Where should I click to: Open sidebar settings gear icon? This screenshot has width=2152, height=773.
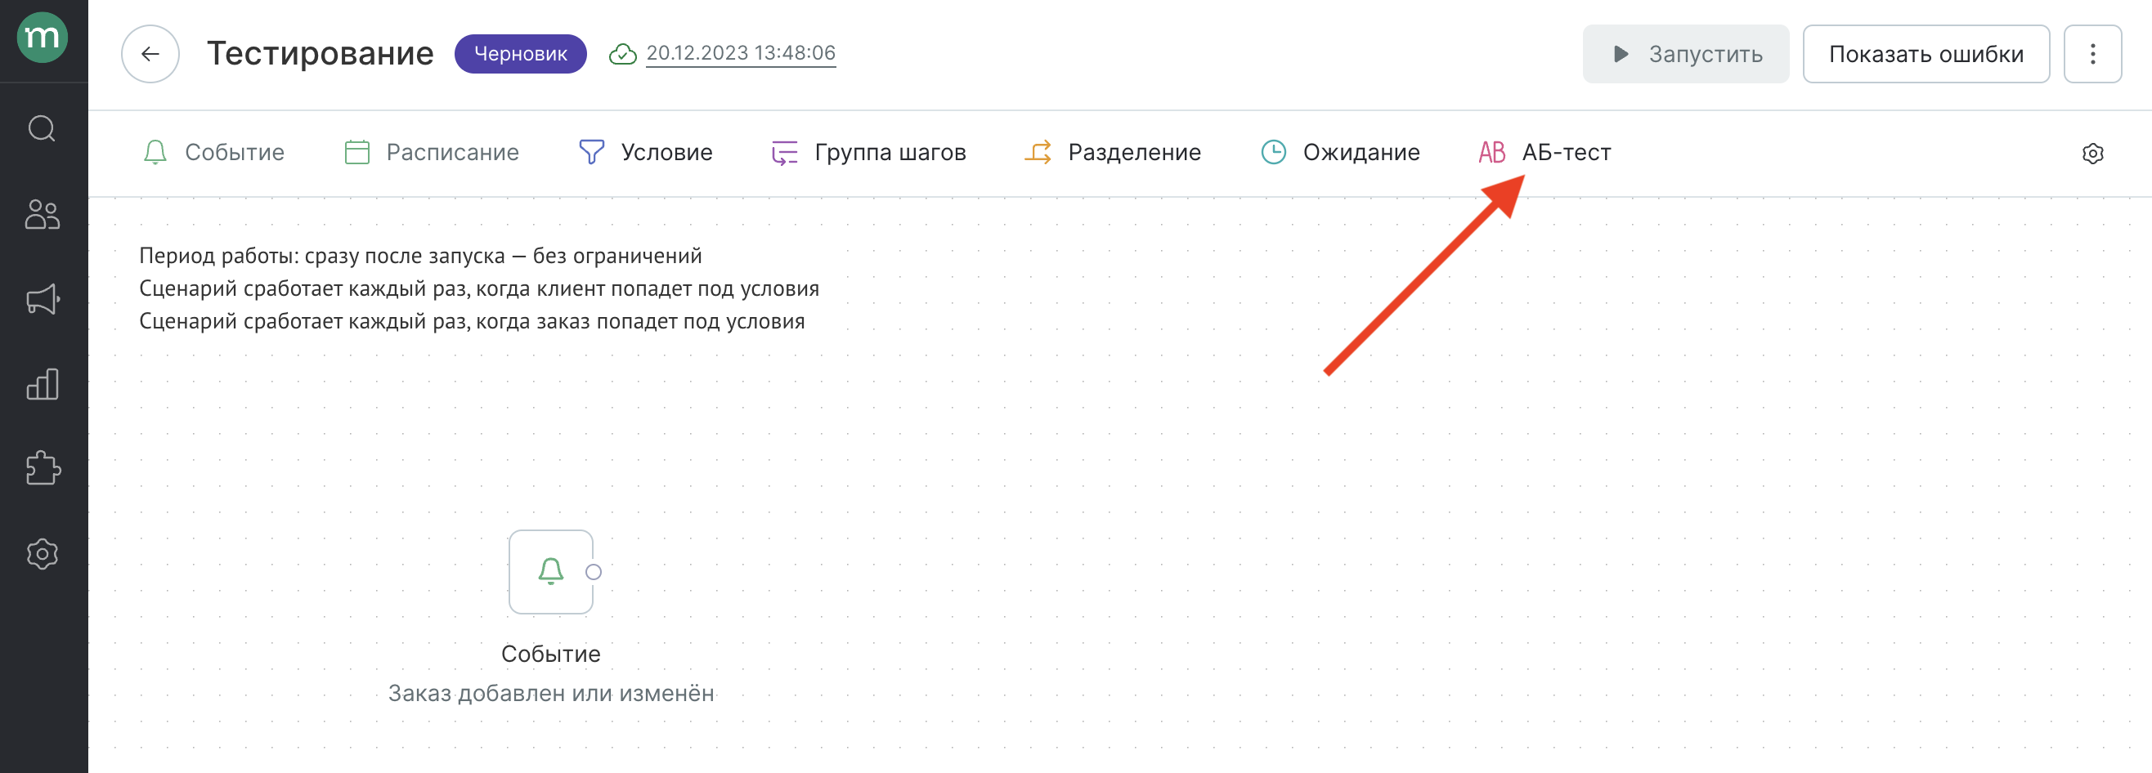point(43,553)
